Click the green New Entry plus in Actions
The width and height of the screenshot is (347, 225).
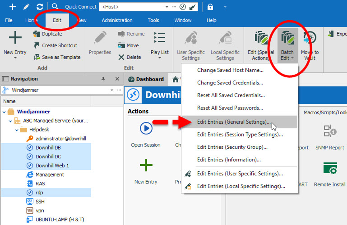[146, 165]
